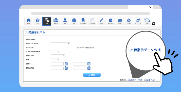Focus the オーダーID input field
Image resolution: width=181 pixels, height=92 pixels.
click(63, 48)
